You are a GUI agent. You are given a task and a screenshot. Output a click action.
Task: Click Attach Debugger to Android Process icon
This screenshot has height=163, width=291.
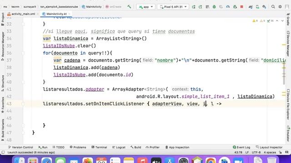pos(235,7)
